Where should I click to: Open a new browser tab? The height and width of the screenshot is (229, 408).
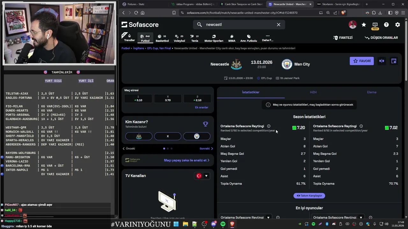pos(367,4)
